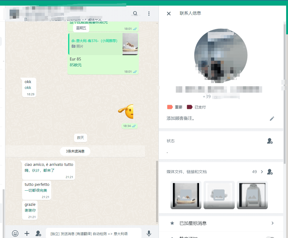The height and width of the screenshot is (238, 288).
Task: Expand media, links and docs chevron
Action: (x=262, y=172)
